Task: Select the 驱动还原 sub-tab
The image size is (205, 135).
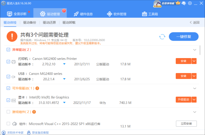Action: coord(49,22)
